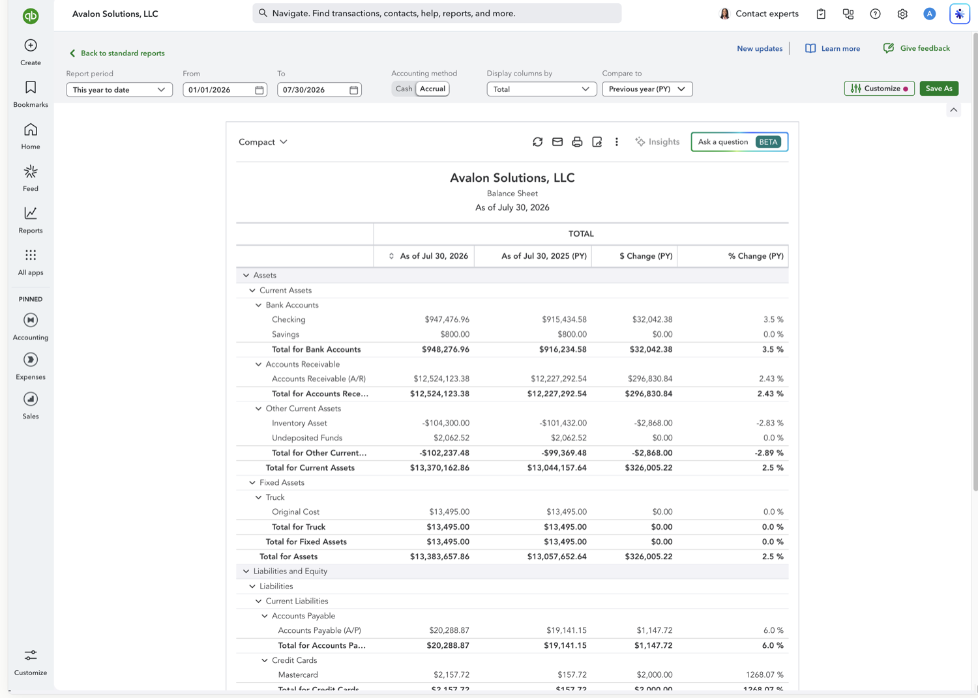Open pinned Sales icon
This screenshot has height=698, width=978.
[x=31, y=399]
